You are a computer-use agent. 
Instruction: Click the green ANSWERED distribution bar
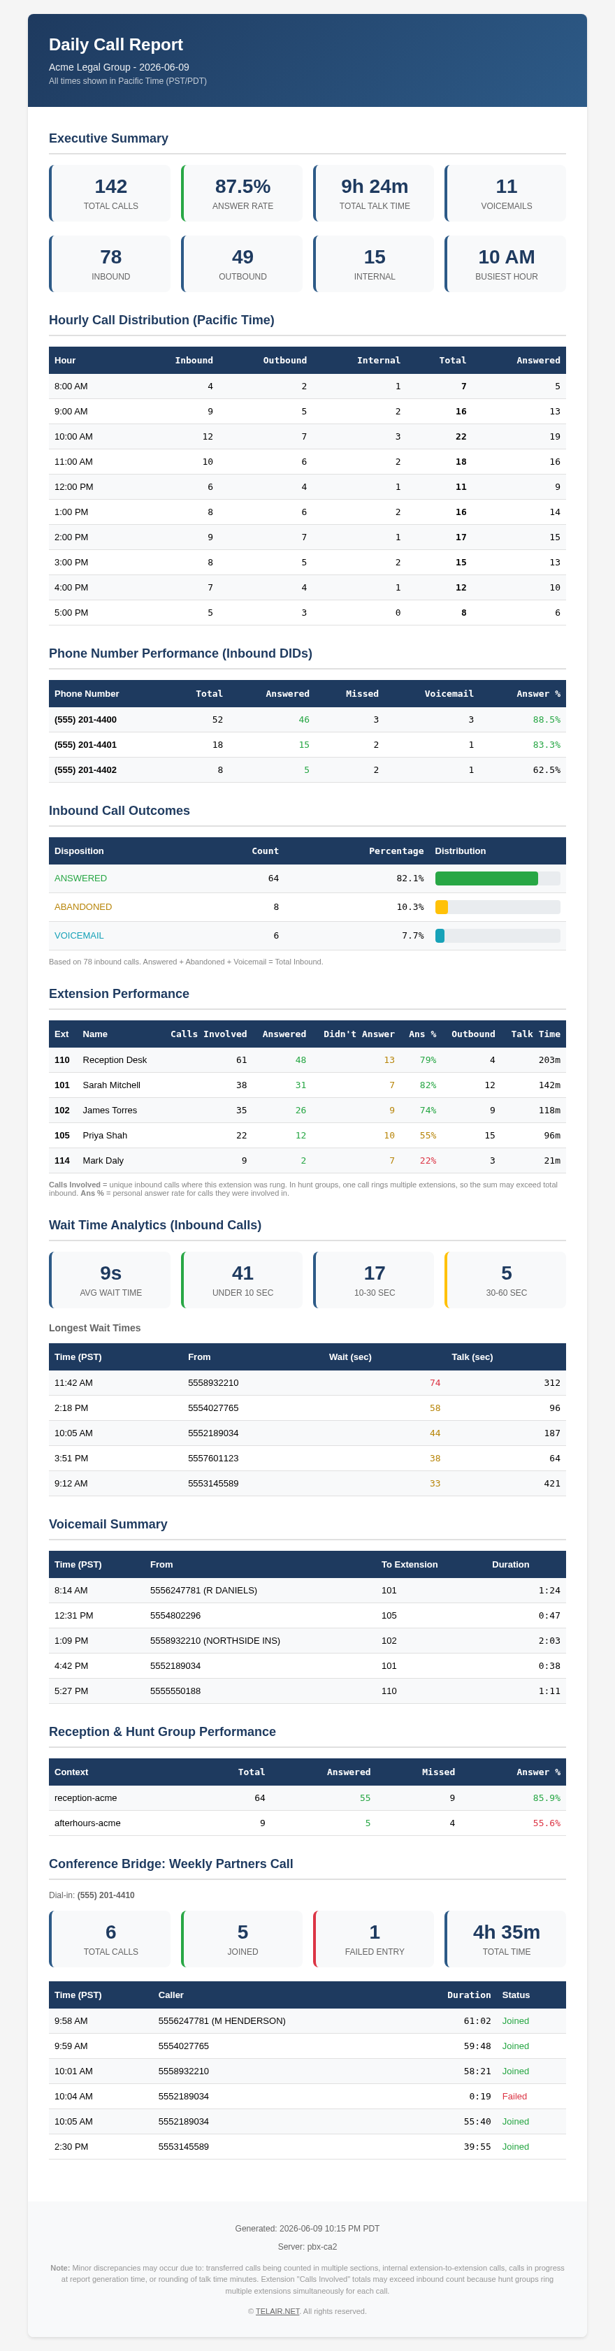coord(486,878)
